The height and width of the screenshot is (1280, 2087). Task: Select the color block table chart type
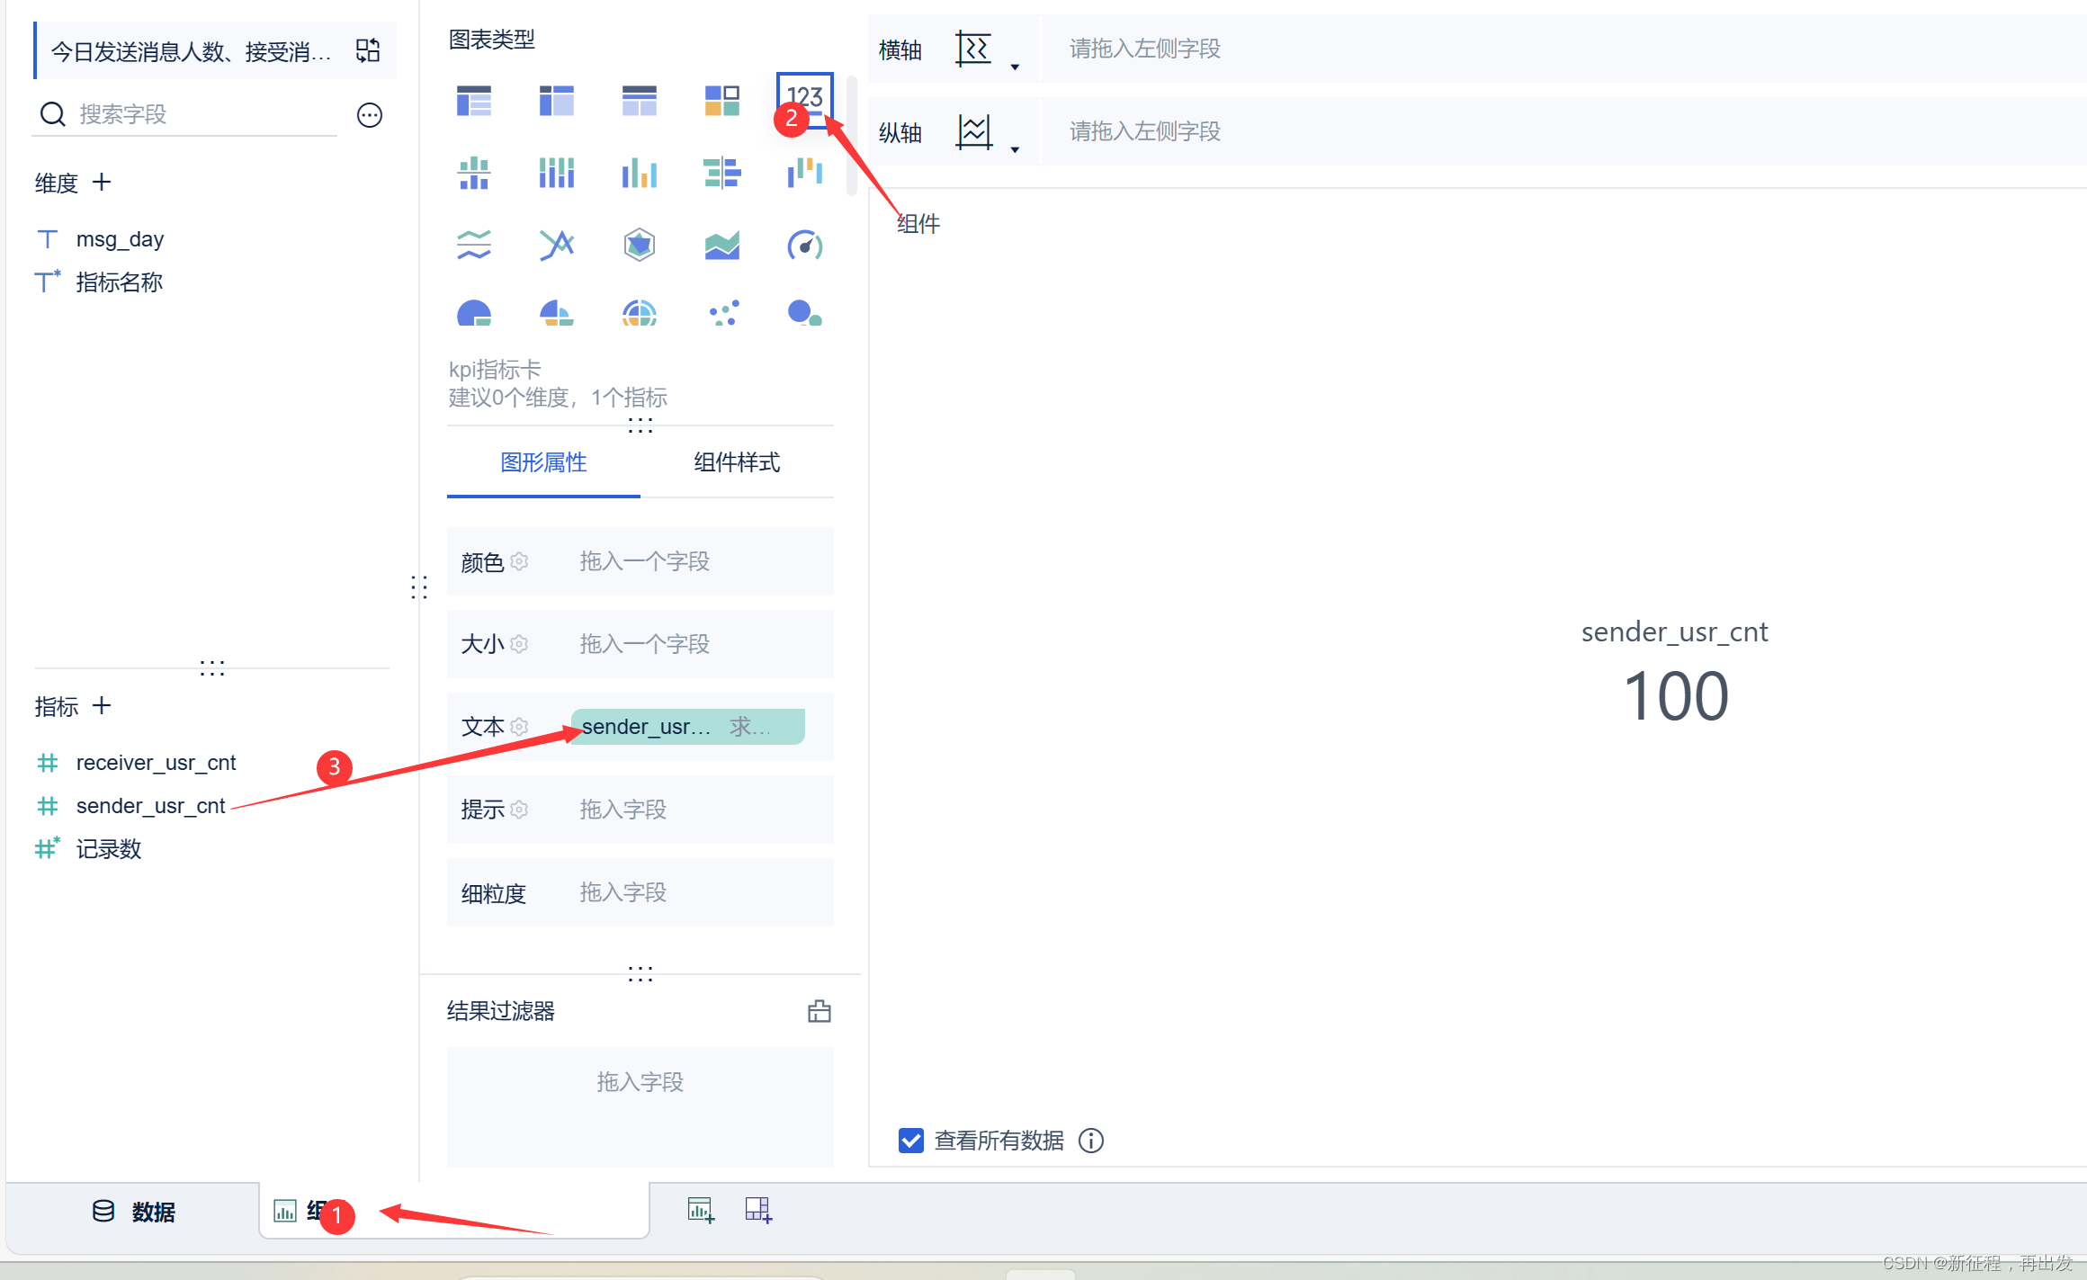(722, 101)
